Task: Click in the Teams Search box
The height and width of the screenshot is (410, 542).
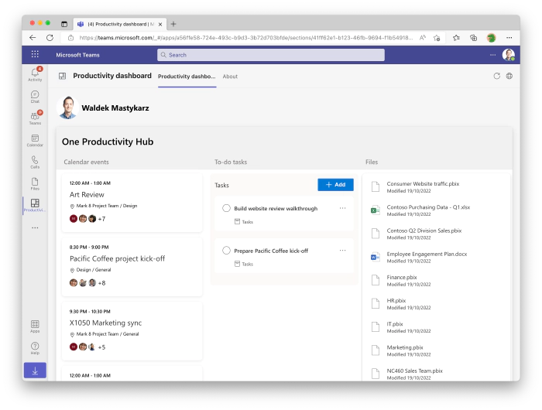Action: click(x=271, y=55)
